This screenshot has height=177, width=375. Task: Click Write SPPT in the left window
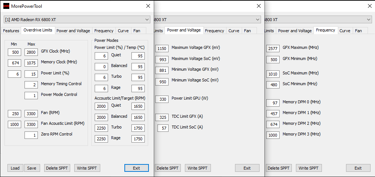(87, 168)
